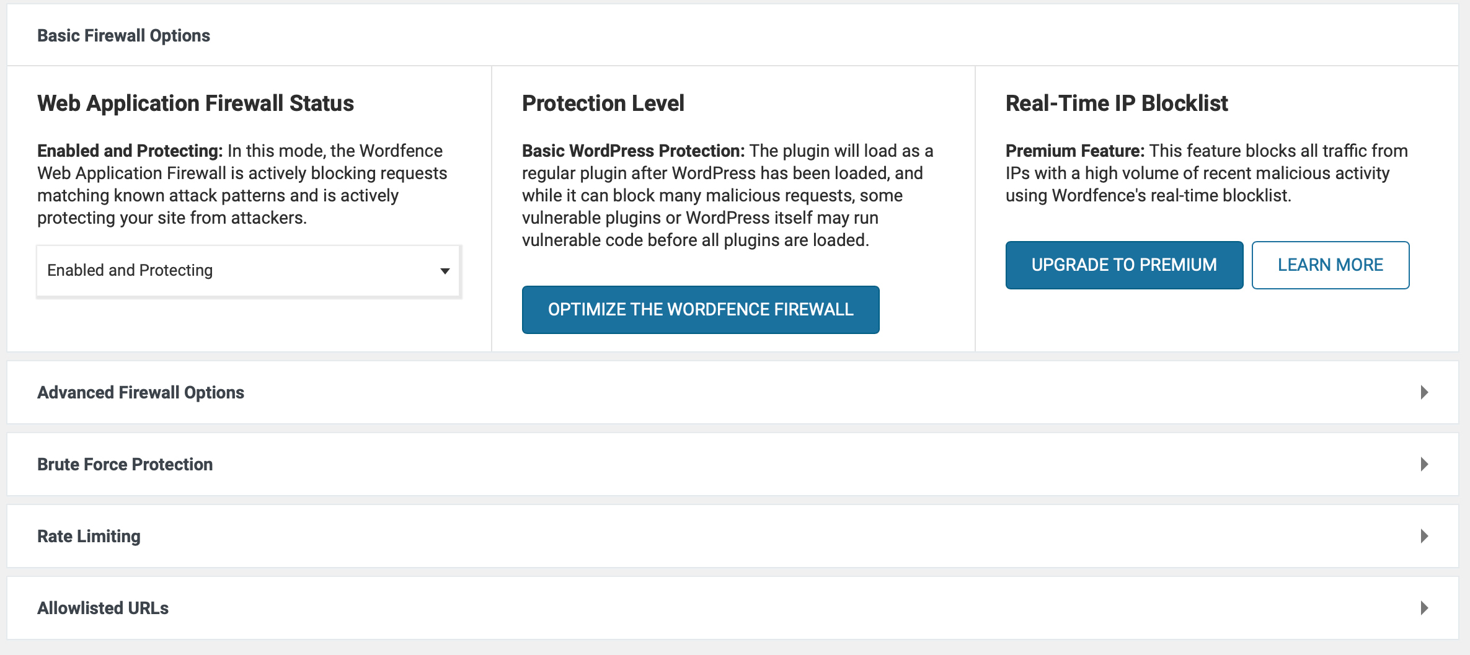This screenshot has width=1470, height=655.
Task: Expand the Advanced Firewall Options chevron icon
Action: click(x=1424, y=392)
